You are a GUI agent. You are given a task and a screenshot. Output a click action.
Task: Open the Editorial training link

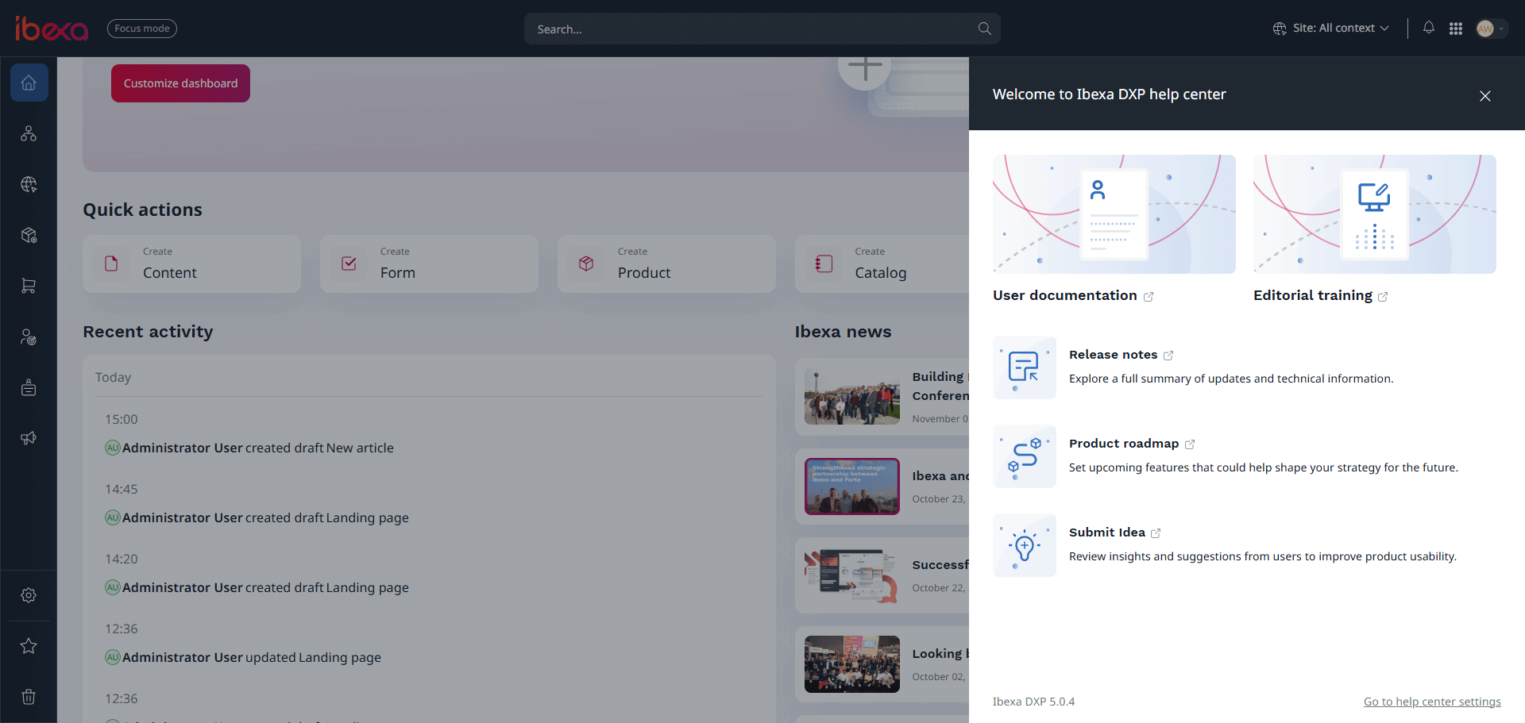1313,295
